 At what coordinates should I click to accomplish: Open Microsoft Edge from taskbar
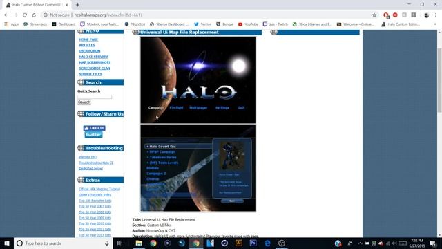point(267,243)
